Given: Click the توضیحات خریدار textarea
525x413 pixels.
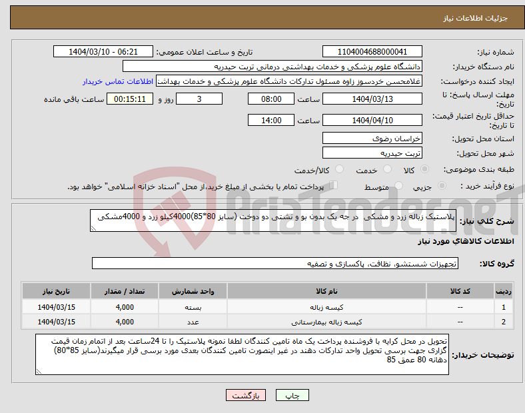Looking at the screenshot, I should (x=242, y=354).
